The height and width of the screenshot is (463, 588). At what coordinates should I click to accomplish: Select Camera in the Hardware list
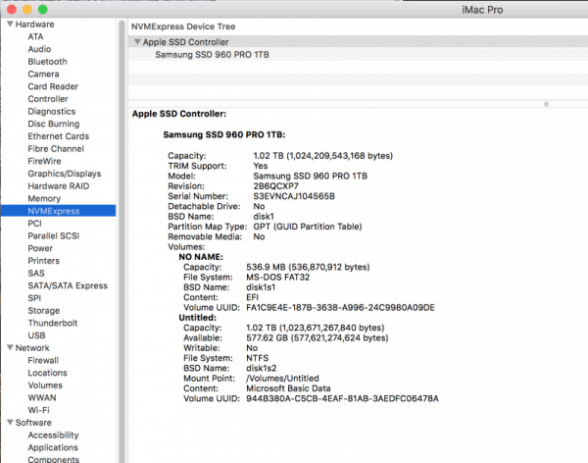point(43,74)
